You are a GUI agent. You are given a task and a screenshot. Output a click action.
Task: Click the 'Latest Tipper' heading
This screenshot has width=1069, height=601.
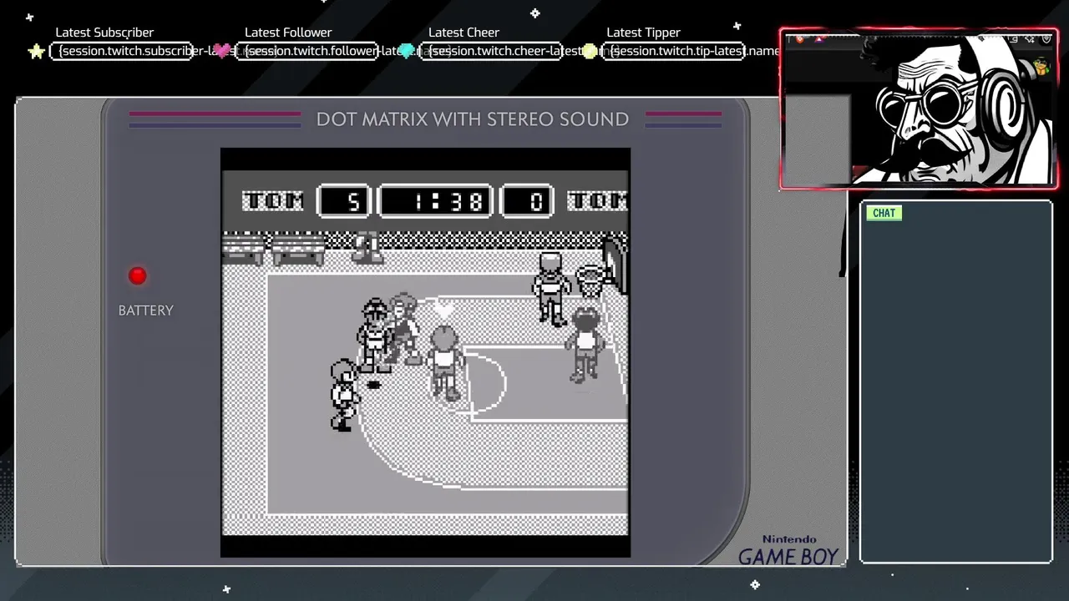tap(643, 33)
